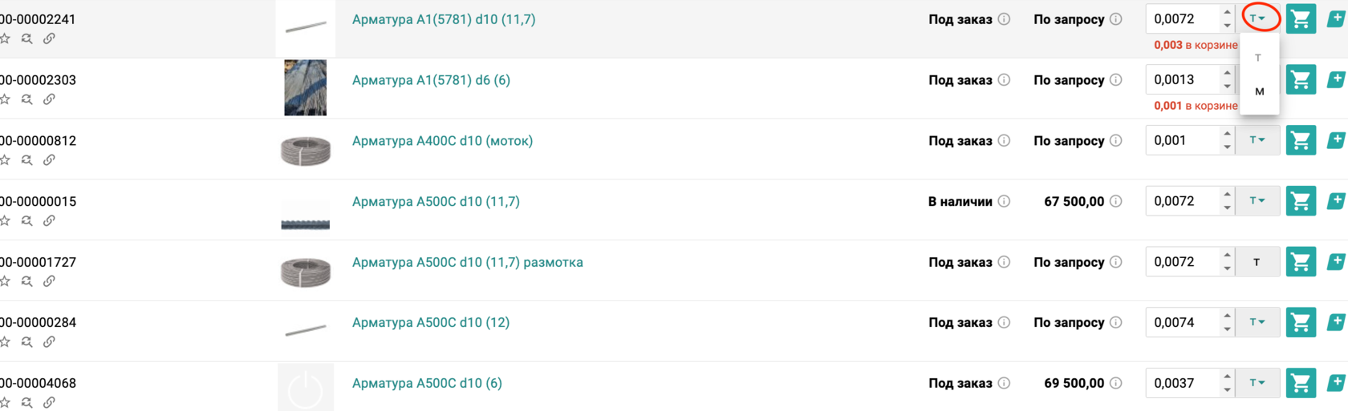Click quantity field showing 0,0074
The width and height of the screenshot is (1348, 411).
click(x=1183, y=322)
